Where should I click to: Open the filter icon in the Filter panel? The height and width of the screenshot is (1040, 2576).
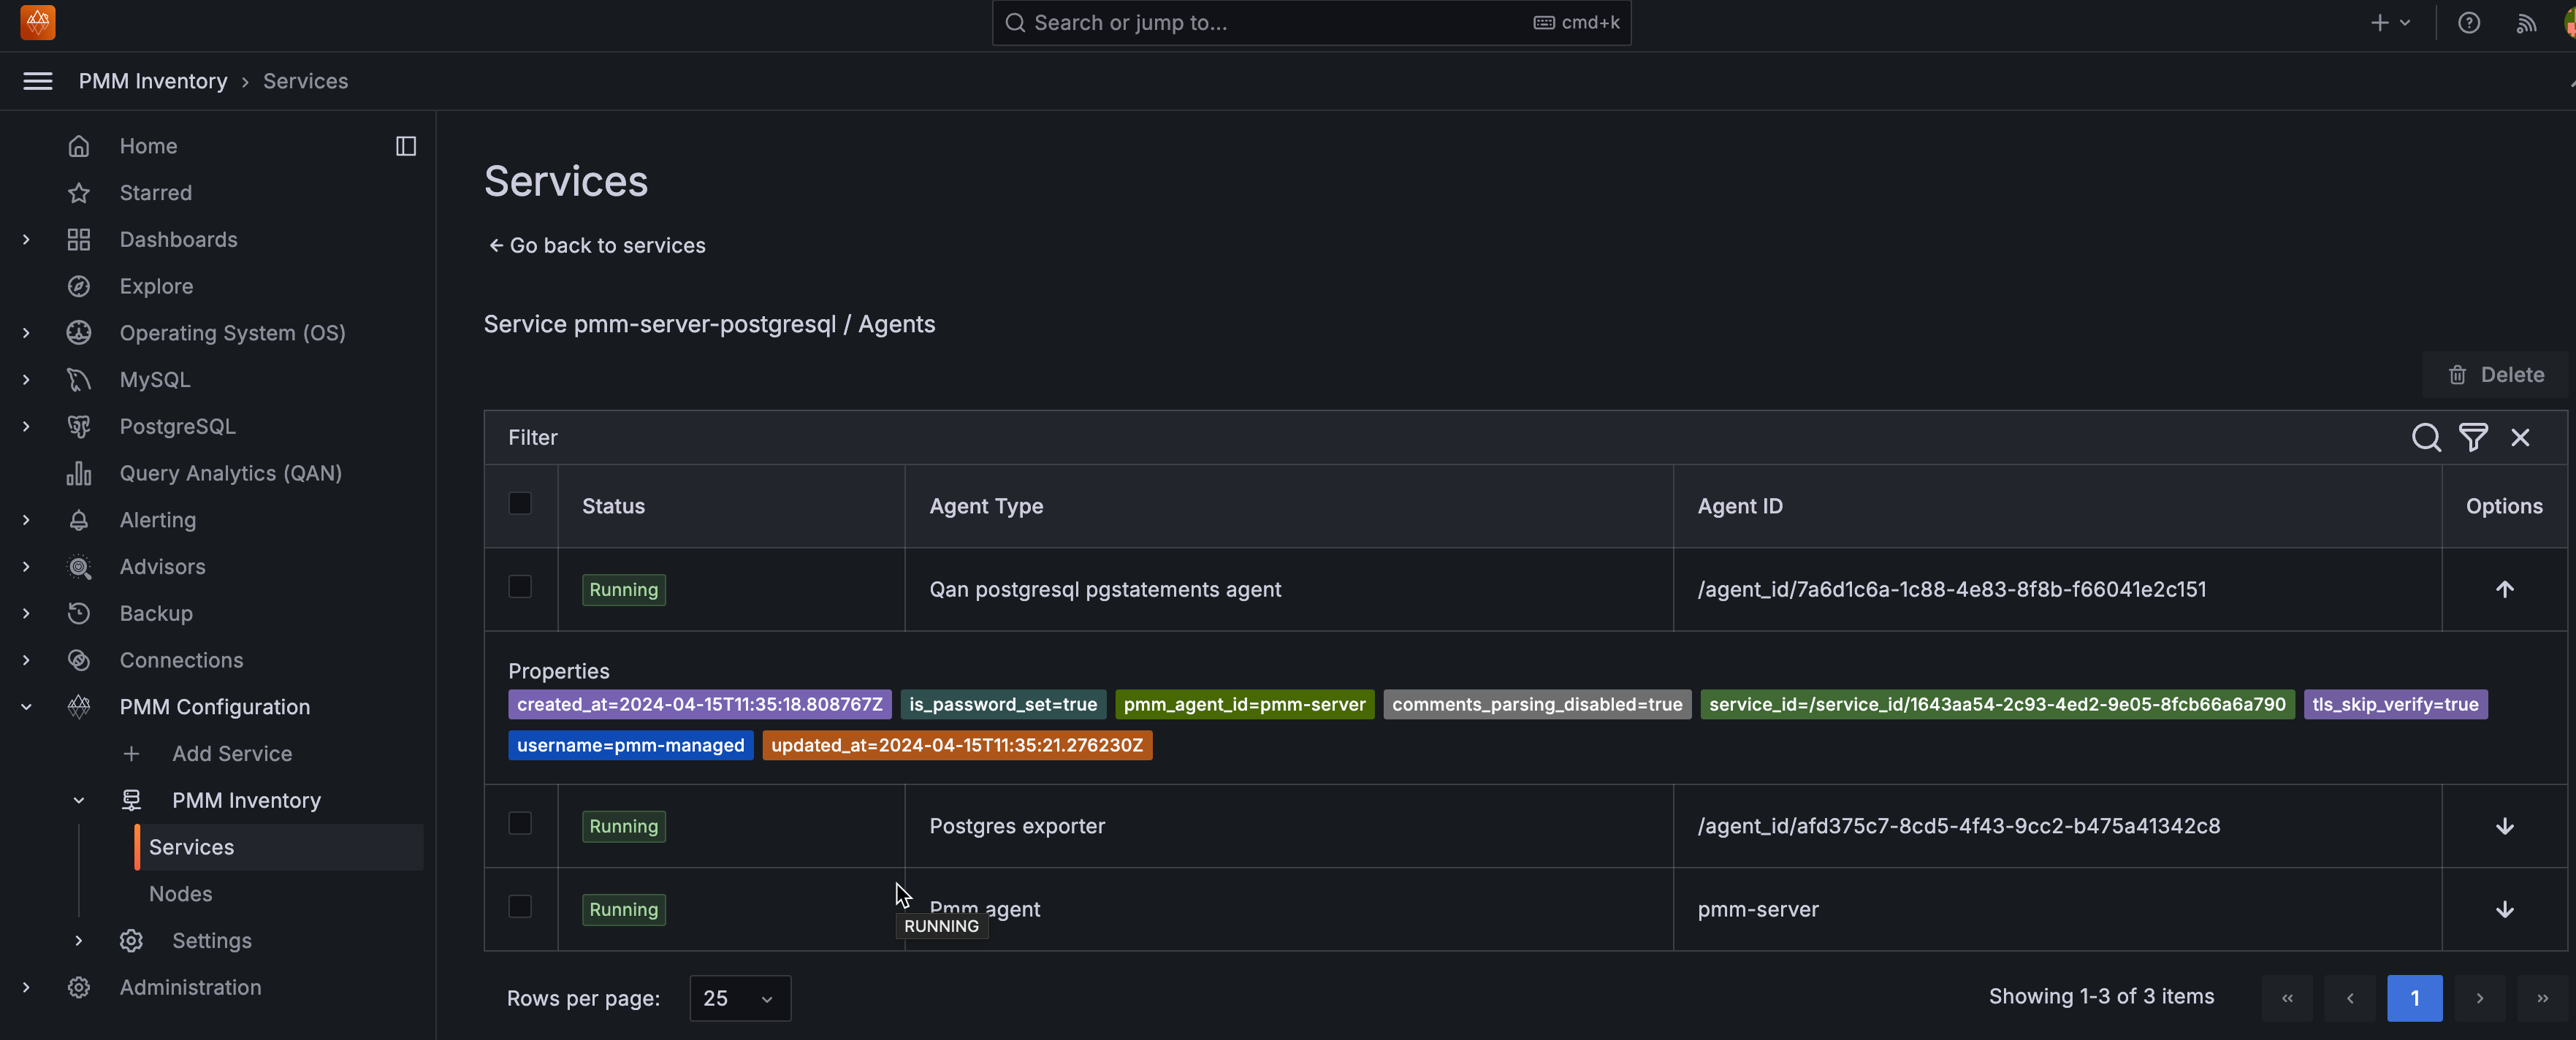[2474, 437]
